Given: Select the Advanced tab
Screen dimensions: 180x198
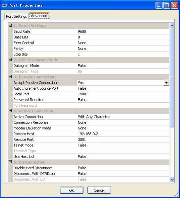Looking at the screenshot, I should point(39,16).
